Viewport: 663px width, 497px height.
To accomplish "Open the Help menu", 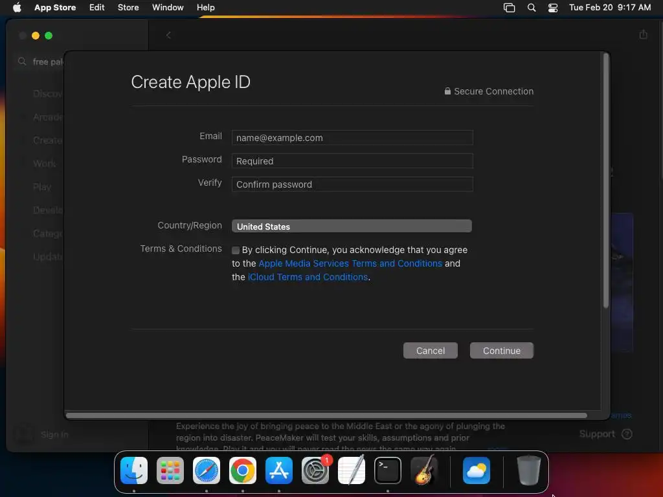I will pos(205,8).
